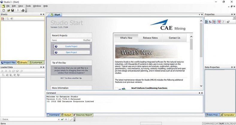
Task: Click the Tip of the Day heading
Action: (59, 63)
